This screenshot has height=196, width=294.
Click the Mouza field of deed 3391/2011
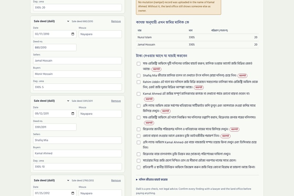tap(100, 114)
